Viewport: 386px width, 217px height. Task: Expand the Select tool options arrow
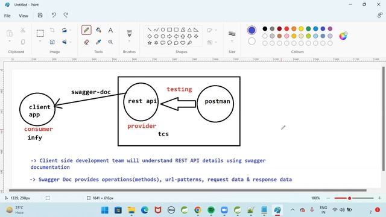pos(40,42)
